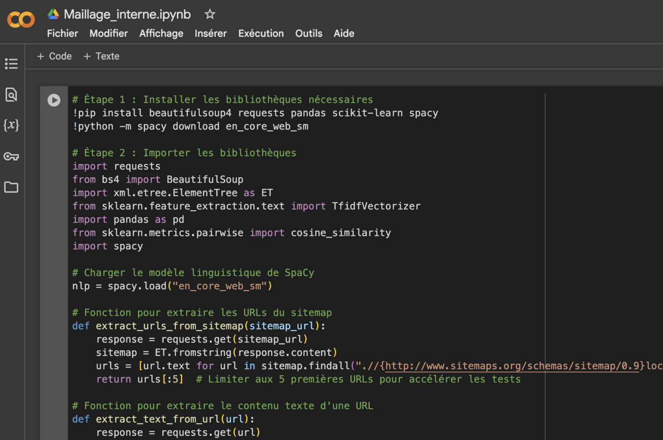Open the Outils menu

[x=309, y=33]
